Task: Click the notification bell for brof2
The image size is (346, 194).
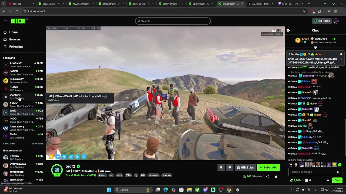Action: [221, 168]
